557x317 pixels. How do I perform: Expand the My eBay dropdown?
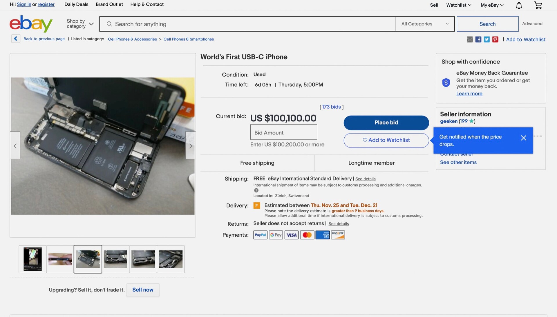[492, 5]
